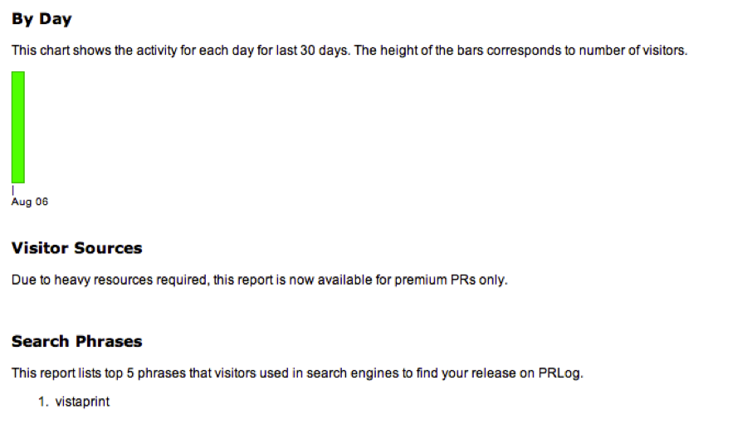Image resolution: width=747 pixels, height=434 pixels.
Task: Click the "Search Phrases" heading
Action: pos(76,341)
